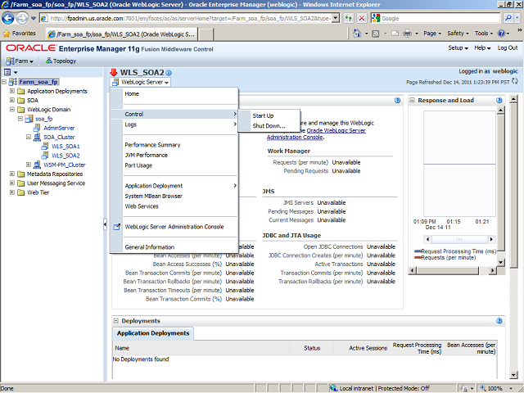The height and width of the screenshot is (393, 524).
Task: Click the splitter collapse arrow for navigation pane
Action: [x=105, y=224]
